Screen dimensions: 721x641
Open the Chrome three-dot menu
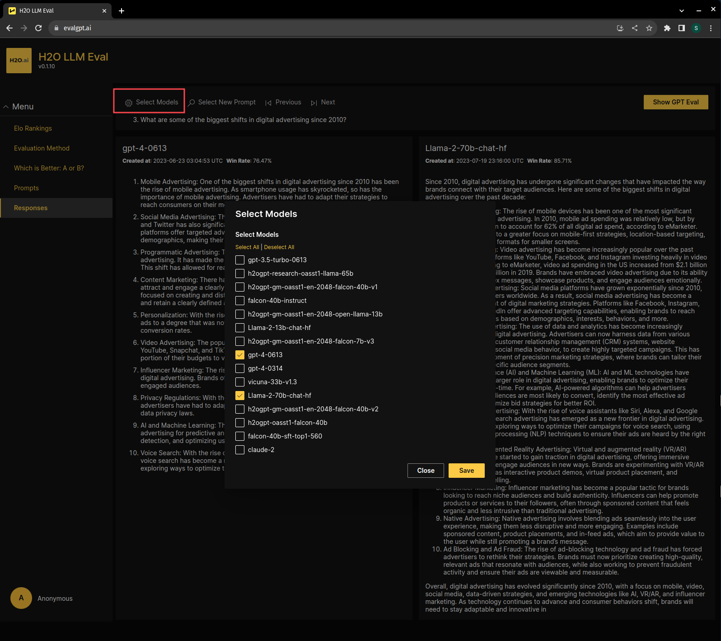[711, 28]
